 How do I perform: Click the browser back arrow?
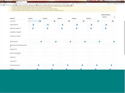tap(1, 4)
